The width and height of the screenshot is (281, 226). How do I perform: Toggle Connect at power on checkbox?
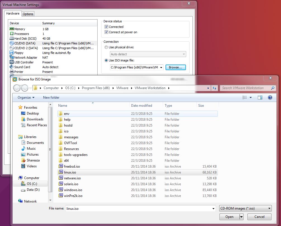click(106, 32)
